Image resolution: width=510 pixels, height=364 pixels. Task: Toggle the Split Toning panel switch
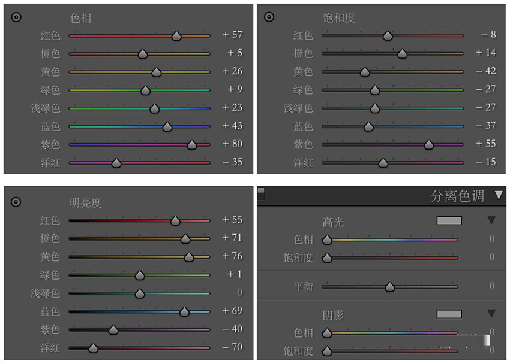[x=261, y=193]
